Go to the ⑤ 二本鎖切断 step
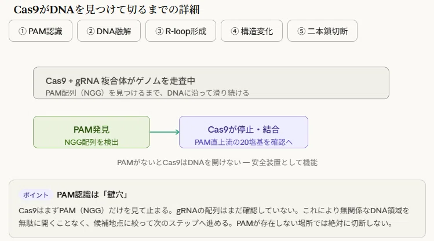The height and width of the screenshot is (241, 434). 322,31
